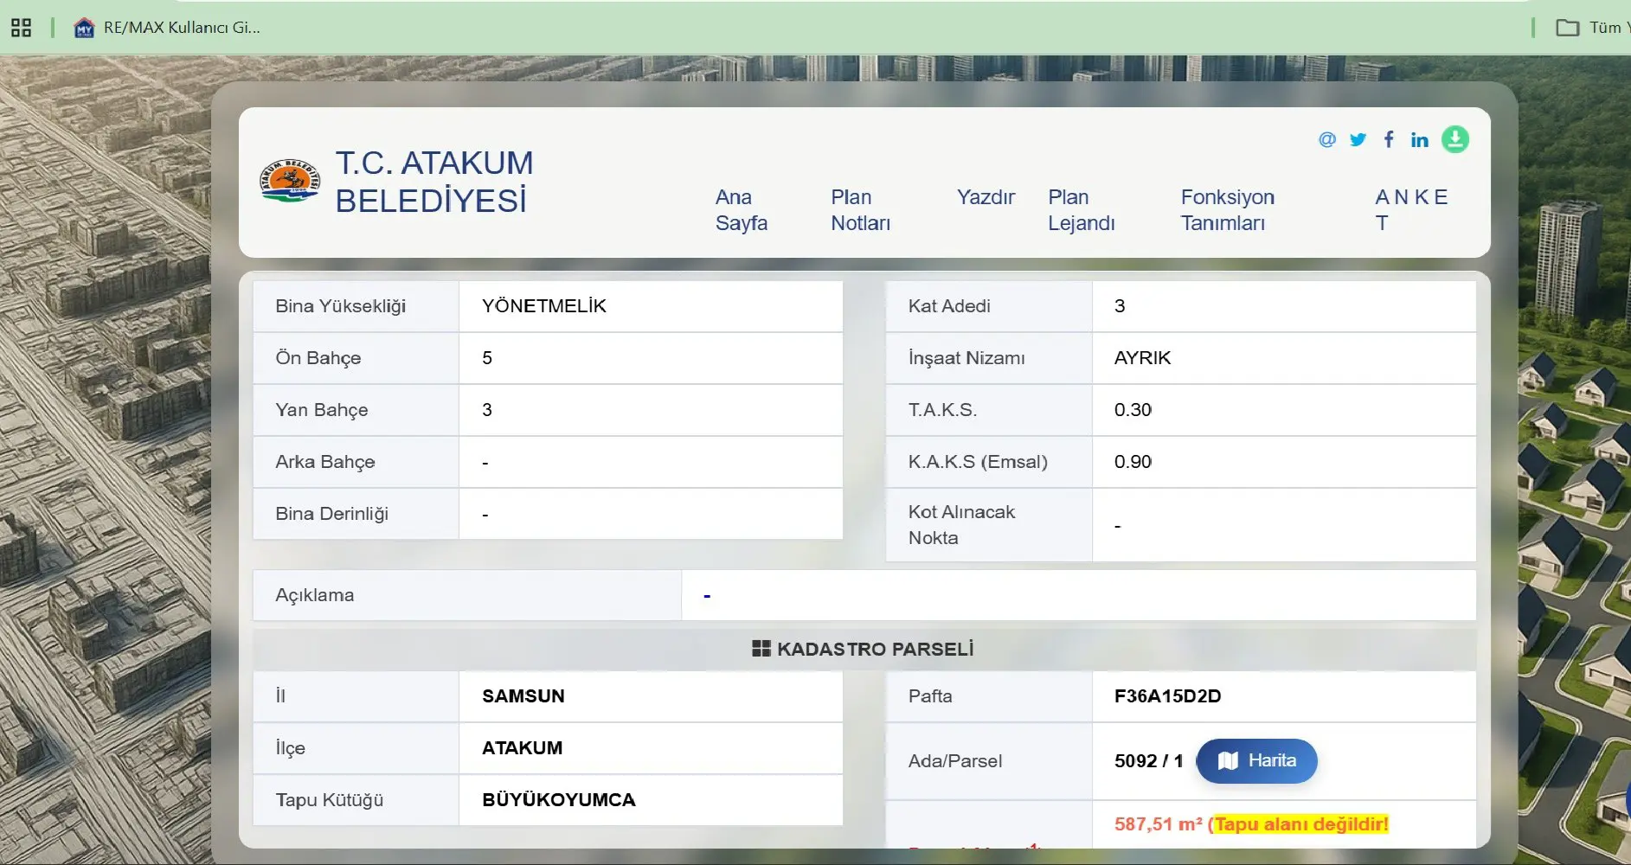Open RE/MAX Kullanıcı bookmark
The height and width of the screenshot is (865, 1631).
[x=167, y=28]
